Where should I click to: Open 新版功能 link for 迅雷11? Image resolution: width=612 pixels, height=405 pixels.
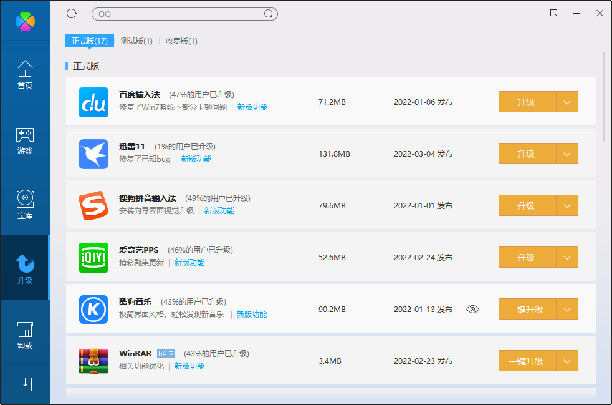coord(196,159)
